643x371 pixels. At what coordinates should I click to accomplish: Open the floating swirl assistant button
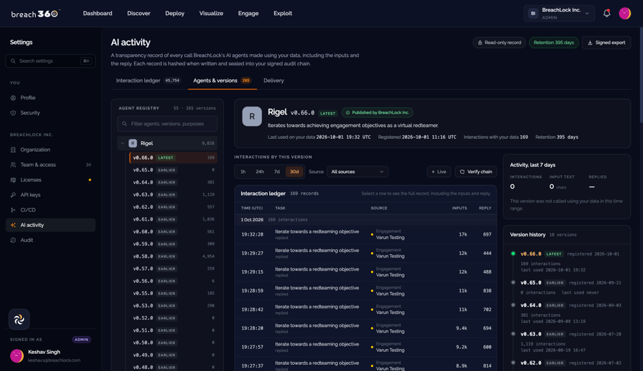tap(19, 319)
